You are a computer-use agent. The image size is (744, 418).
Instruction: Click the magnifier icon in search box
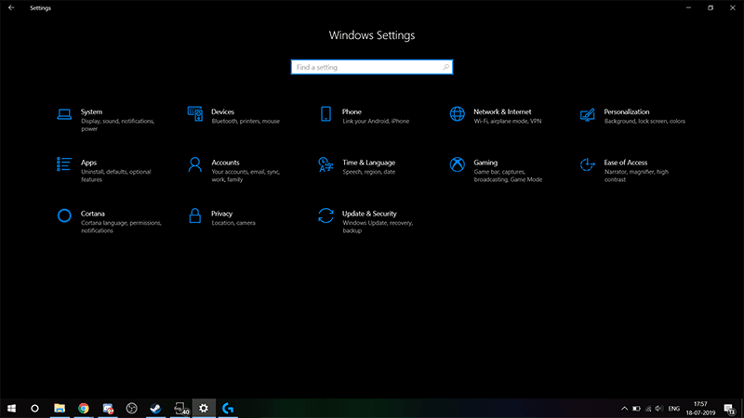click(445, 67)
